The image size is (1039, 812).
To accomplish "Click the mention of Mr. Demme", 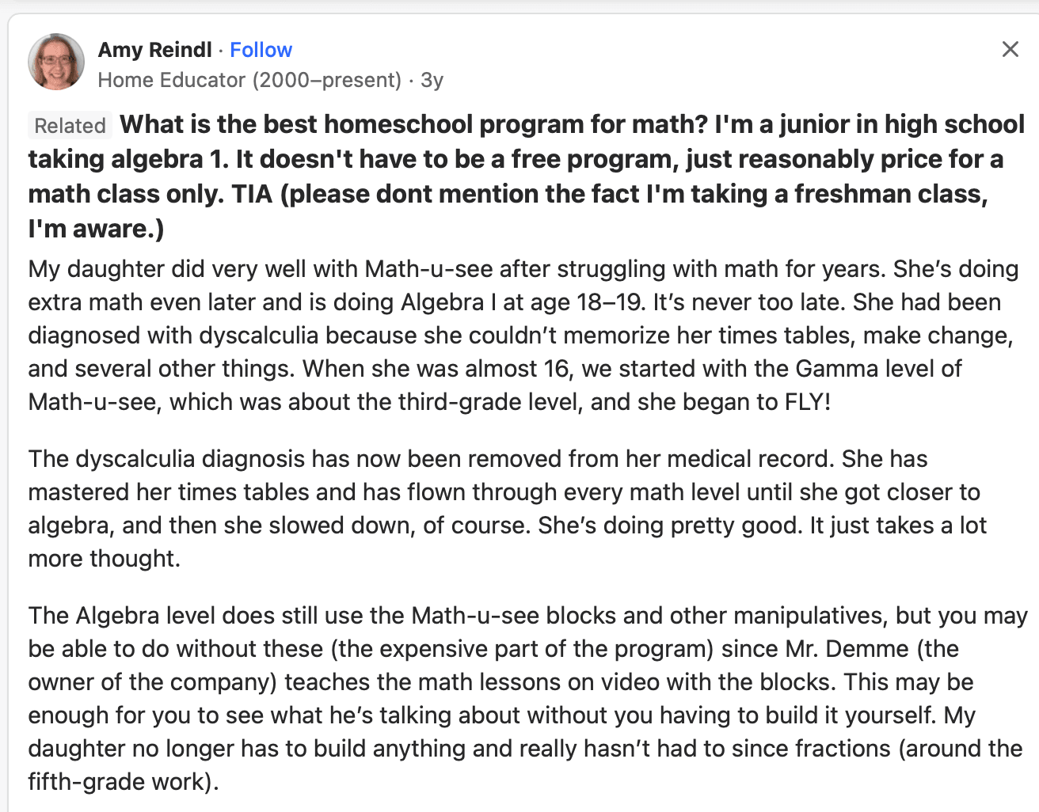I will [x=847, y=649].
